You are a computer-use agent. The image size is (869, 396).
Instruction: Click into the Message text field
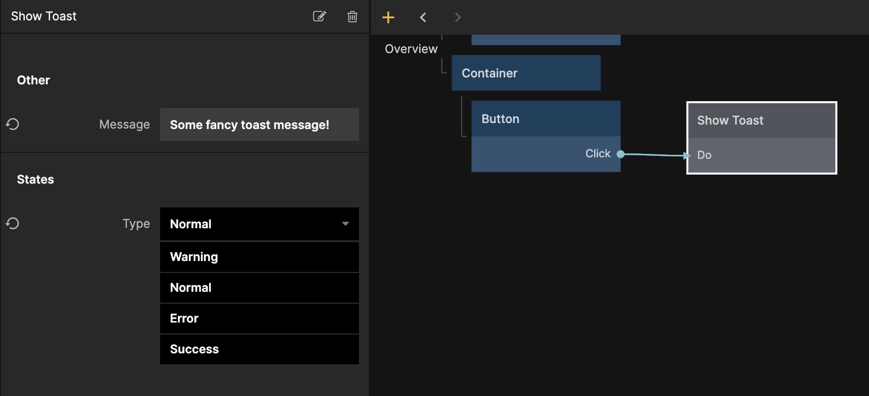coord(259,125)
